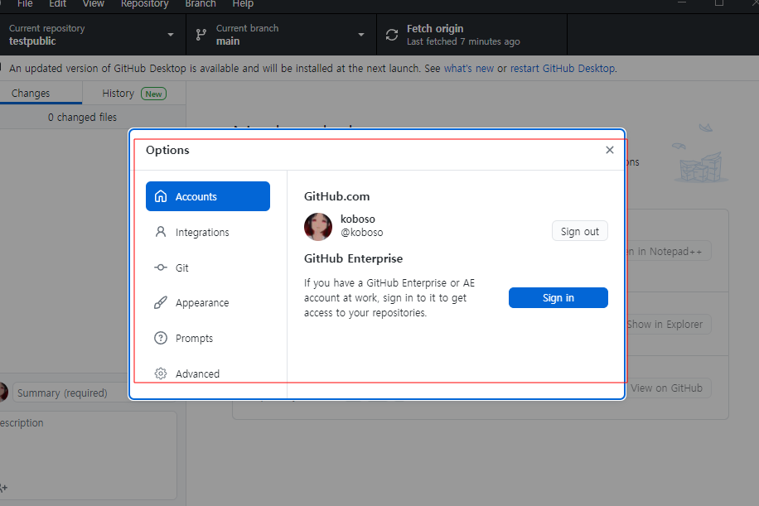Open the Help menu

pyautogui.click(x=243, y=4)
